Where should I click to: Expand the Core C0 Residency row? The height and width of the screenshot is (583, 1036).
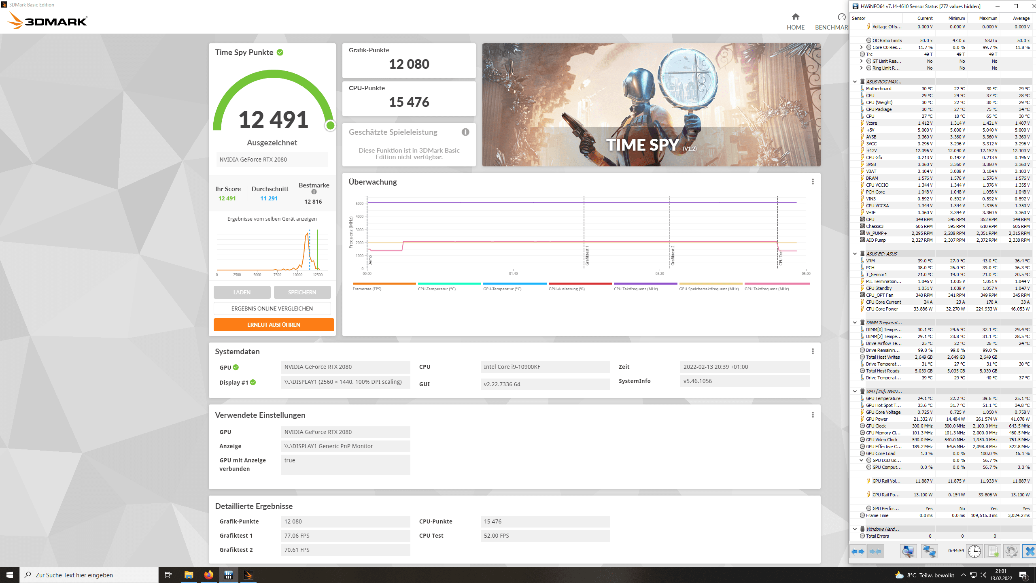[x=861, y=47]
